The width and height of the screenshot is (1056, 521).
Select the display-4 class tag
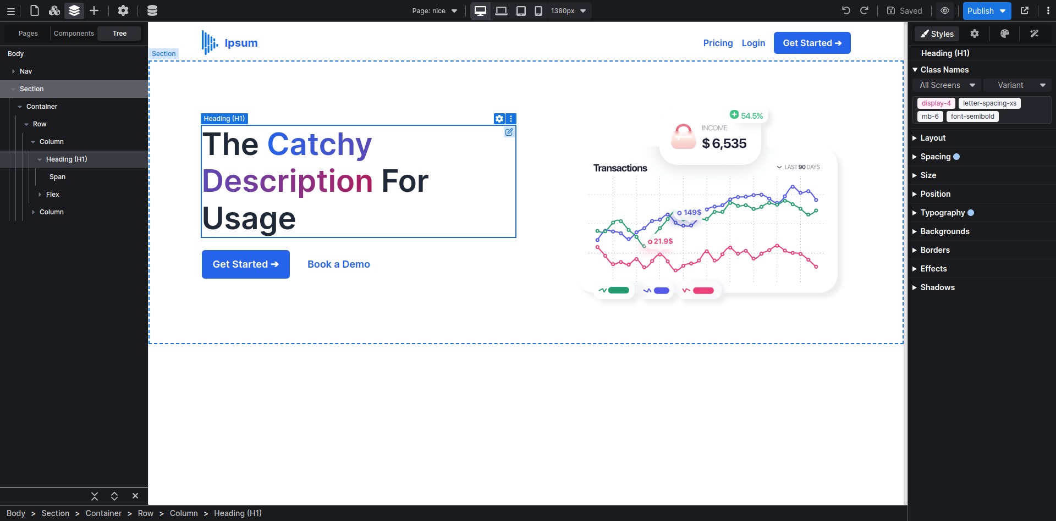pyautogui.click(x=936, y=103)
